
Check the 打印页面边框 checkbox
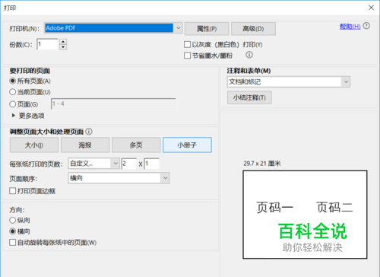12,191
